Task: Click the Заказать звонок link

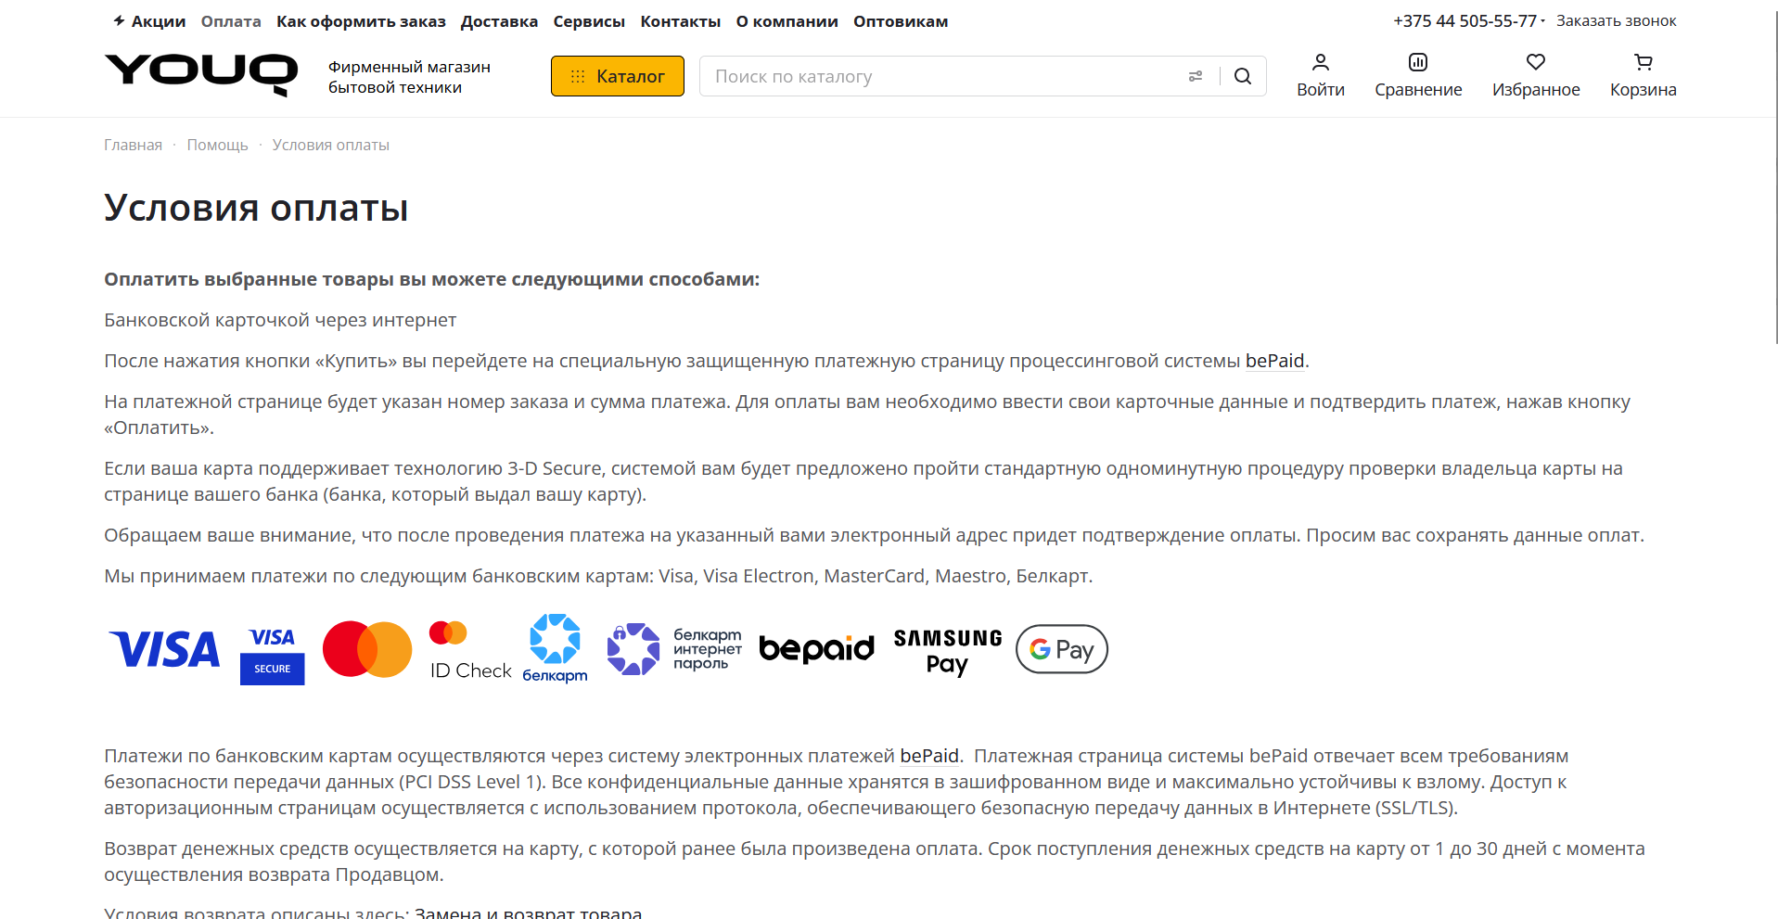Action: (x=1616, y=19)
